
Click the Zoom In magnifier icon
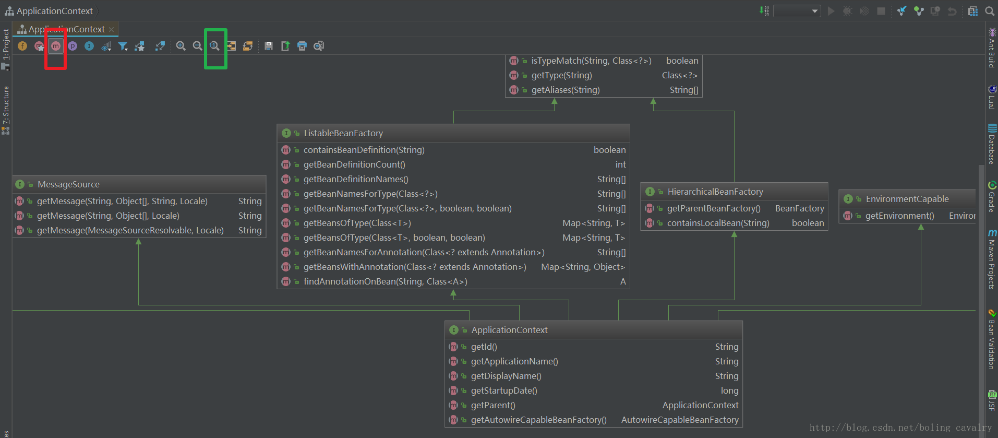(x=181, y=46)
